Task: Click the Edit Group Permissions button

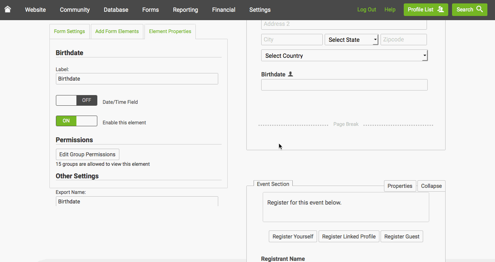Action: click(x=87, y=154)
